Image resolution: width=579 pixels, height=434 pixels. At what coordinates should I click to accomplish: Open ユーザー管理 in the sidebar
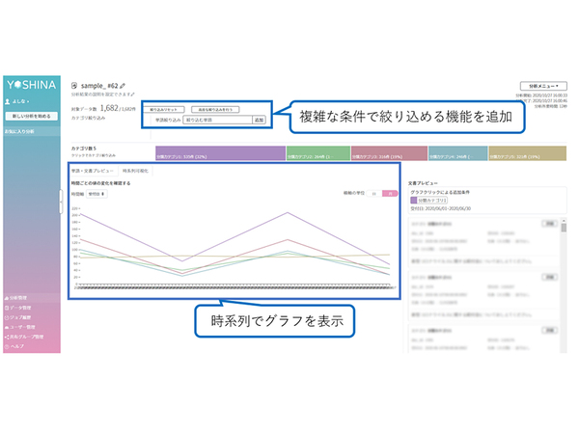pos(20,327)
